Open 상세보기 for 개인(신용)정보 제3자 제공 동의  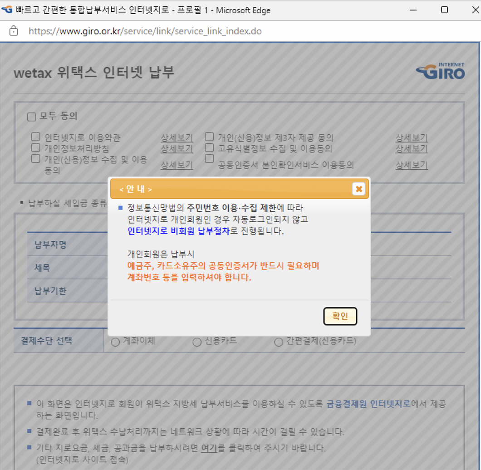412,138
